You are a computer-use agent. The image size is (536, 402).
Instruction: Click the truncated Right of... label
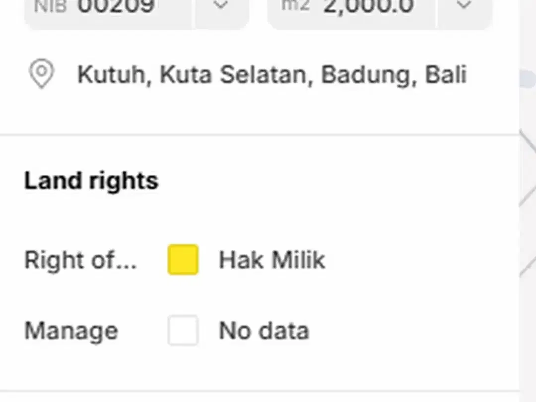[x=81, y=261]
